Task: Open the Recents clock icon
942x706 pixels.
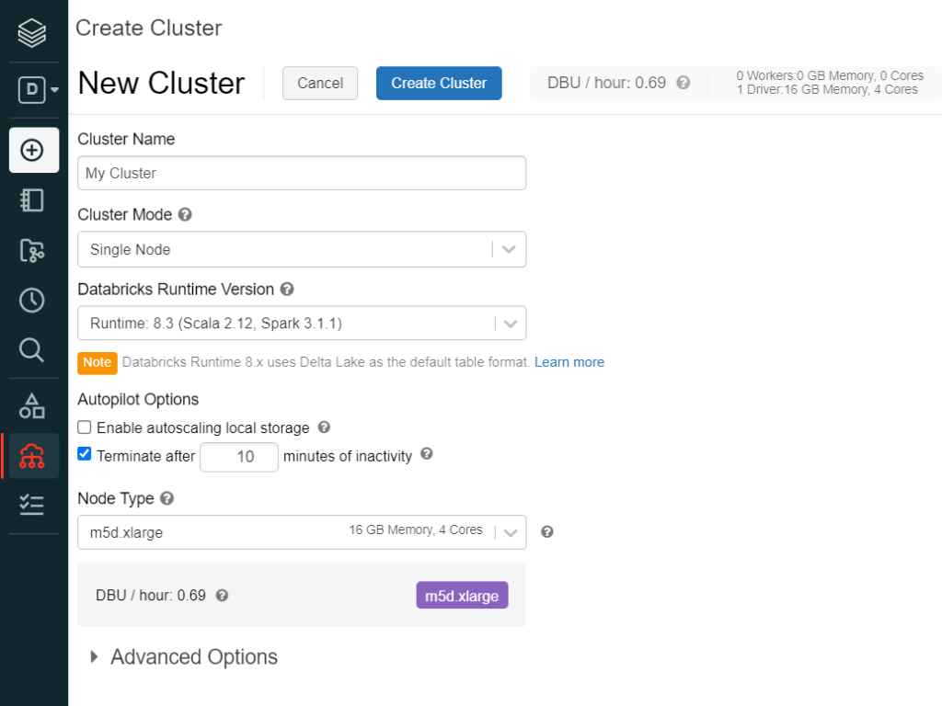Action: pyautogui.click(x=32, y=301)
